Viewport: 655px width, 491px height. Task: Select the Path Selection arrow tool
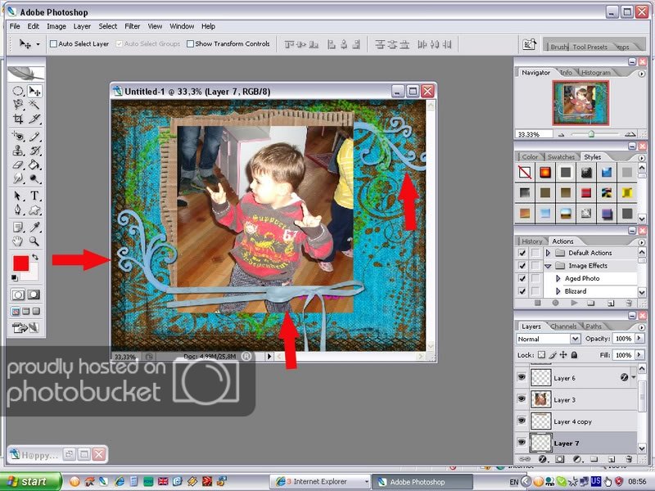pyautogui.click(x=18, y=196)
